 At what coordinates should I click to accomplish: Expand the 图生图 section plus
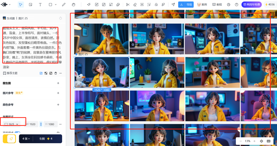[x=58, y=83]
